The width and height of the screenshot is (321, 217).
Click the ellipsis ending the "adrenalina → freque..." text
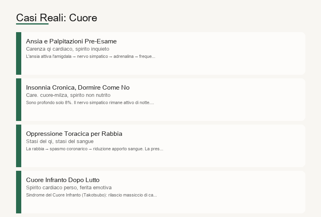[154, 57]
